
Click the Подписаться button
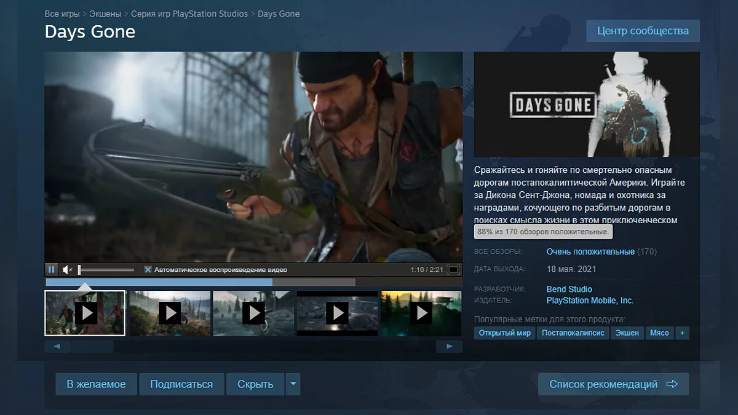pos(181,384)
